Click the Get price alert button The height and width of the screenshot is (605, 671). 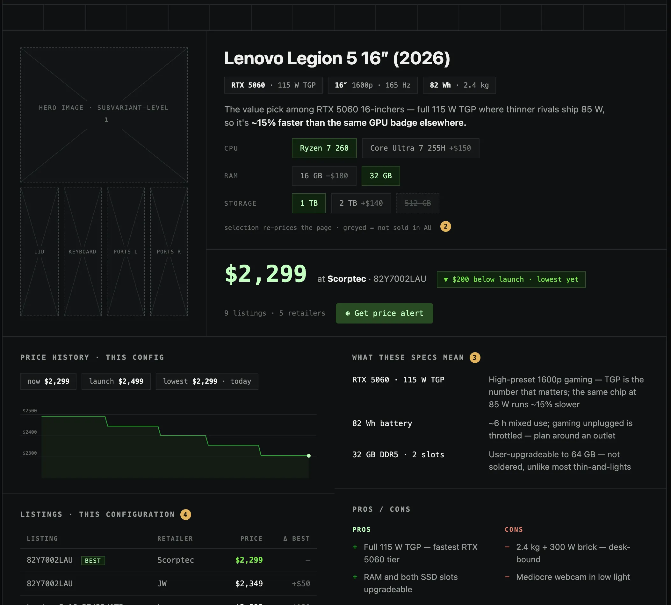(x=384, y=313)
